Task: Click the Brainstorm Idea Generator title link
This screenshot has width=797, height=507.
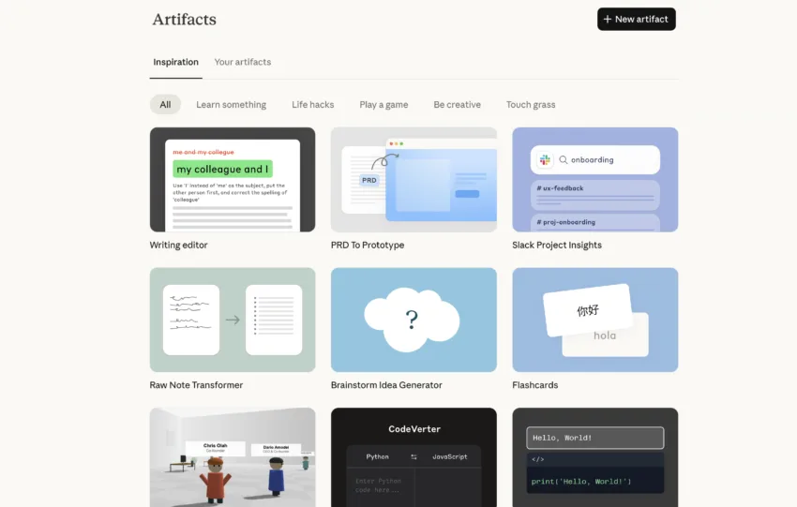Action: (386, 385)
